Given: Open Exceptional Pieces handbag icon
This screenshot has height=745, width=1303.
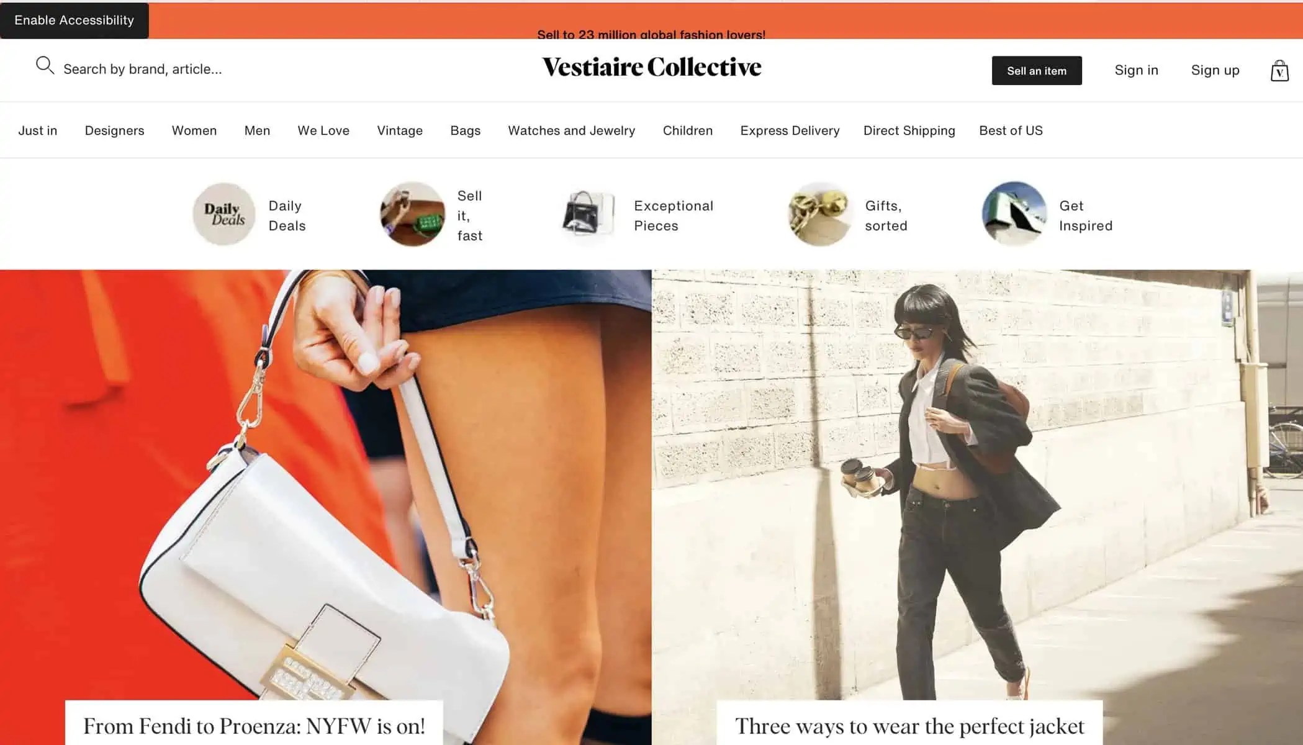Looking at the screenshot, I should [x=588, y=214].
